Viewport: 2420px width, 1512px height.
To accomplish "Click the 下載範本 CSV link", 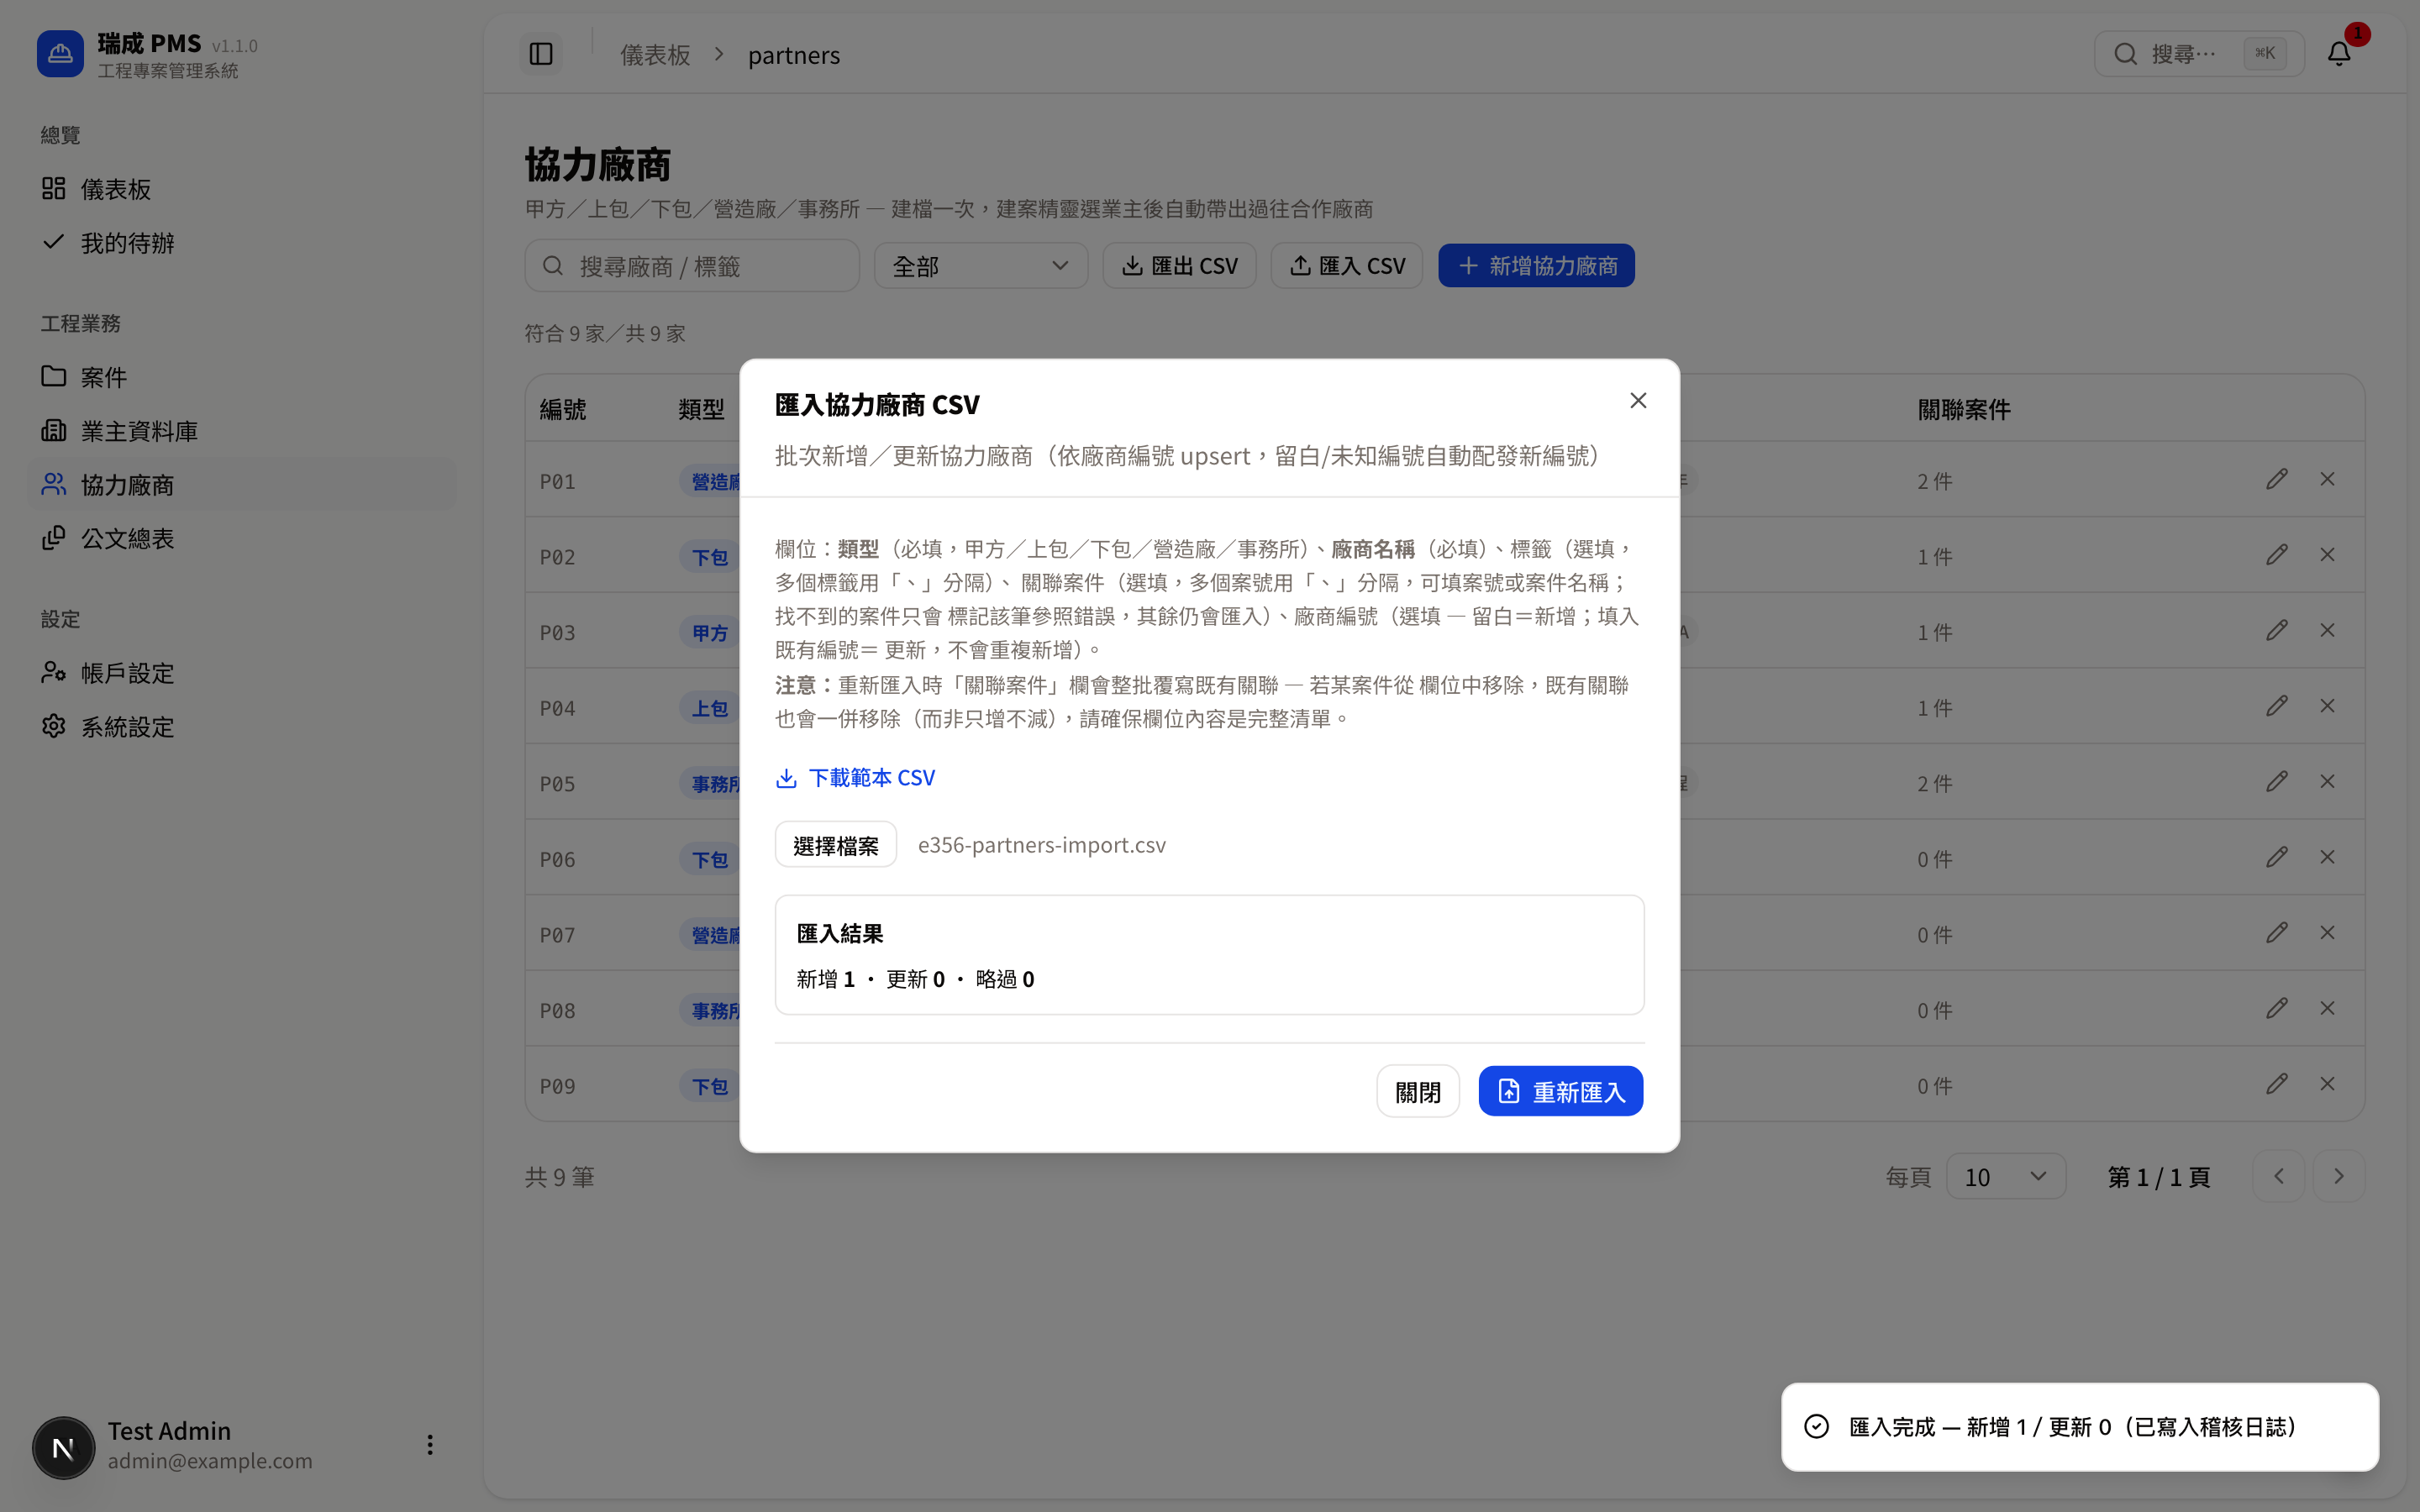I will point(855,778).
